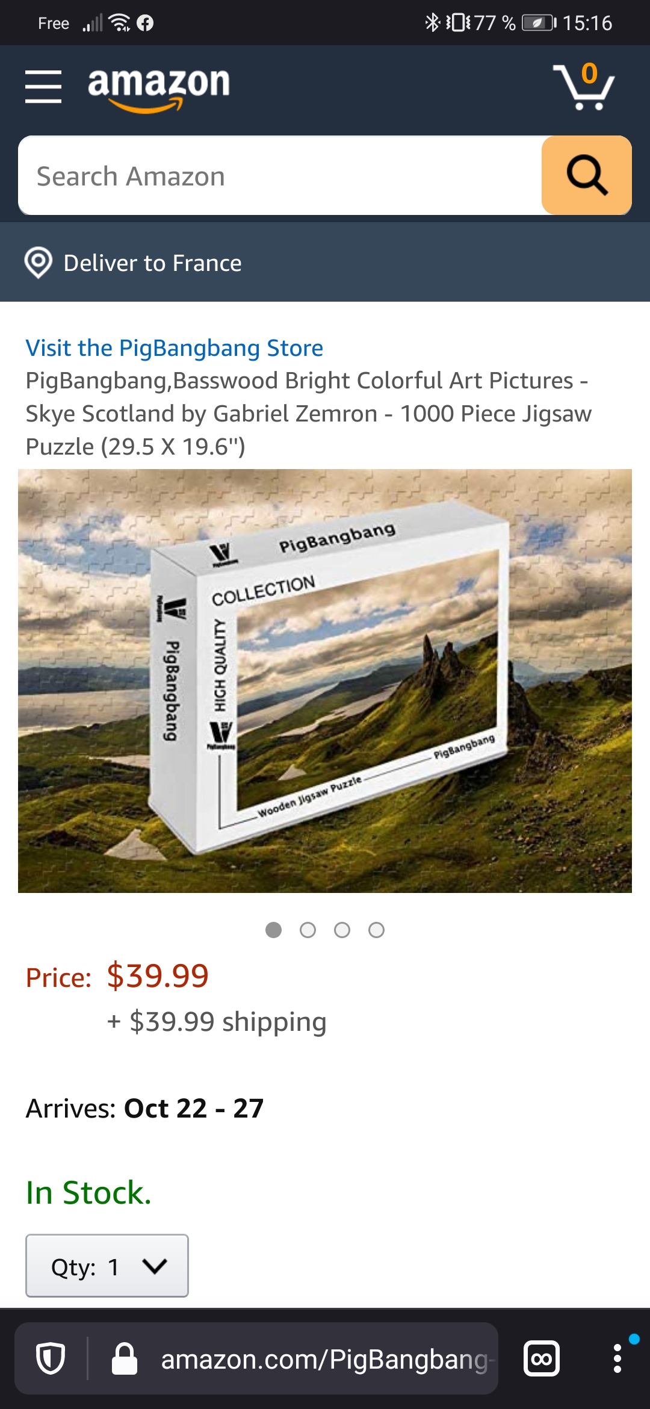Image resolution: width=650 pixels, height=1409 pixels.
Task: Tap the Amazon logo
Action: tap(159, 89)
